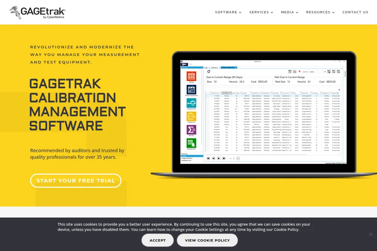Go to previous page of grid records
Viewport: 377px width, 251px height.
pyautogui.click(x=214, y=158)
